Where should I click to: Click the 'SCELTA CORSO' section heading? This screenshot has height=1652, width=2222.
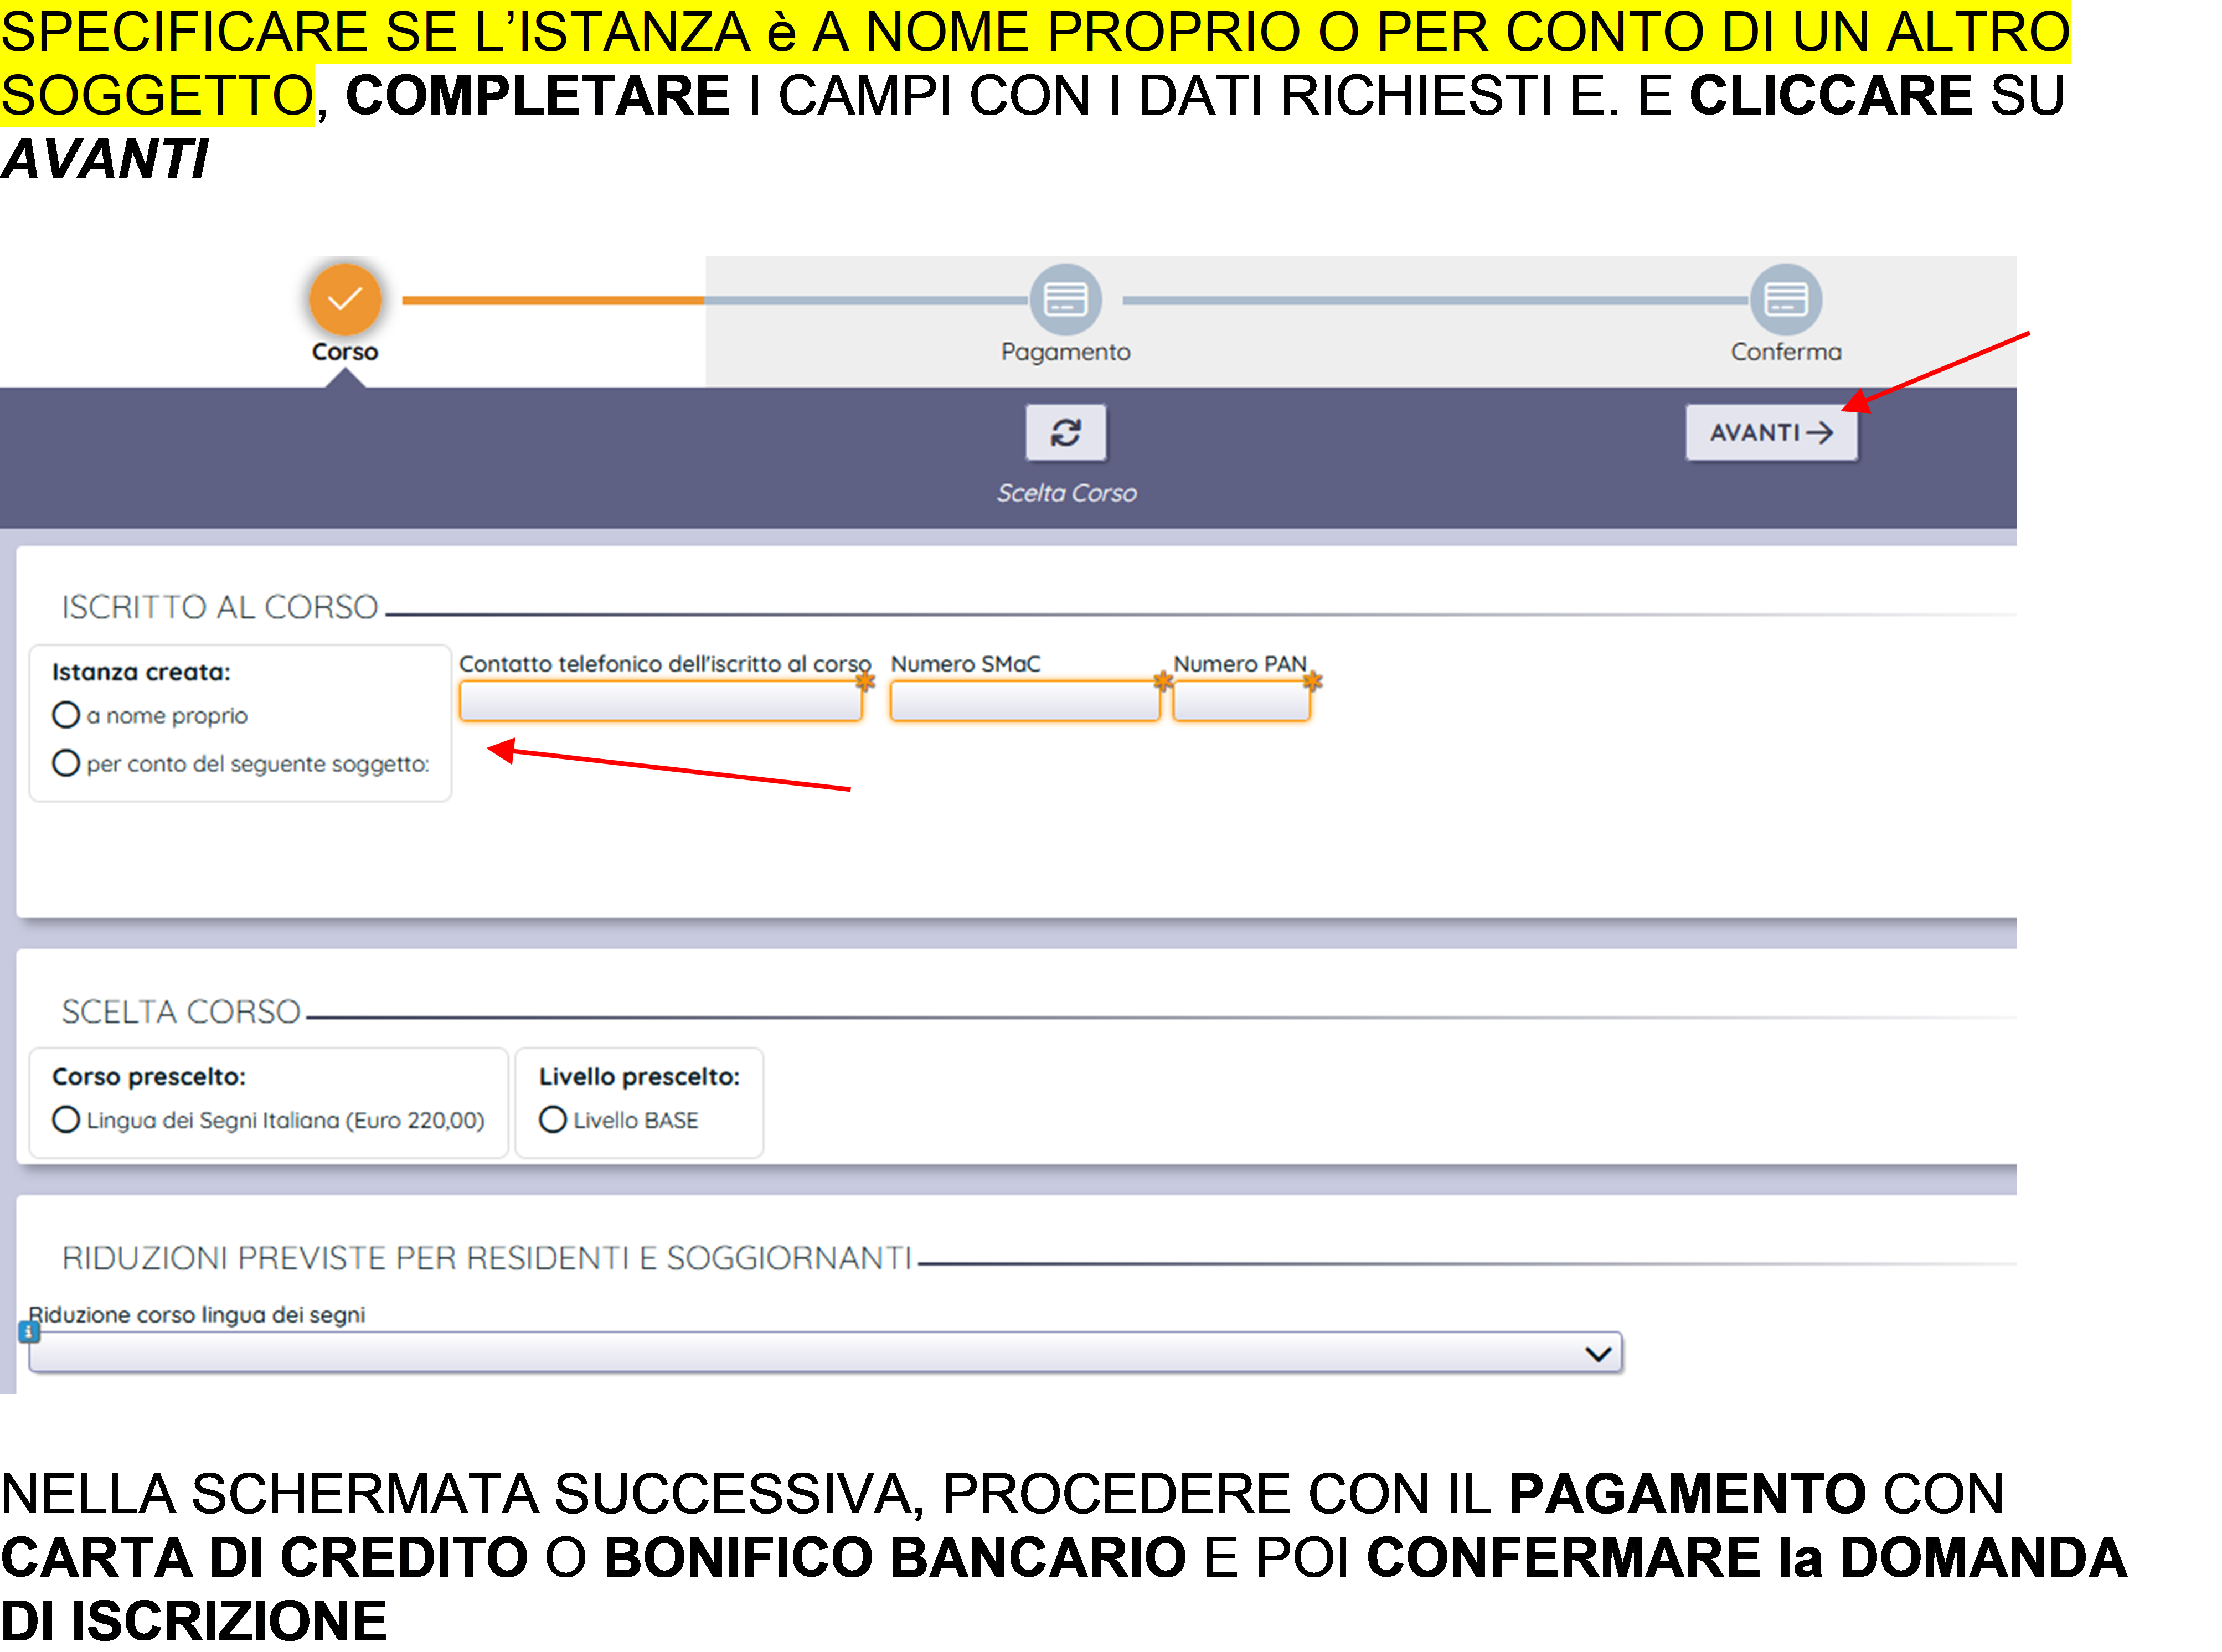point(181,1012)
